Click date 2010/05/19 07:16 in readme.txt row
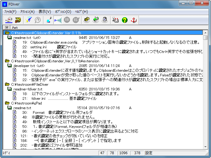Viewport: 211px width, 158px height. (104, 108)
